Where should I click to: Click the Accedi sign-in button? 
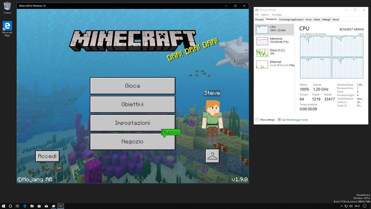[47, 156]
